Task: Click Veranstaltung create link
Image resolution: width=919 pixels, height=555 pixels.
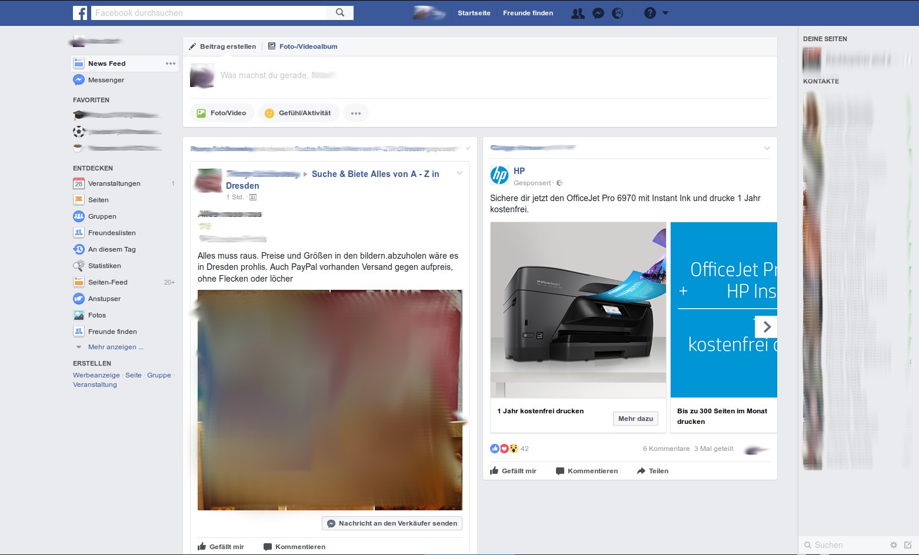Action: pyautogui.click(x=95, y=385)
